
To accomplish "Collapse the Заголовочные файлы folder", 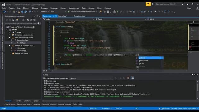I will click(9, 38).
